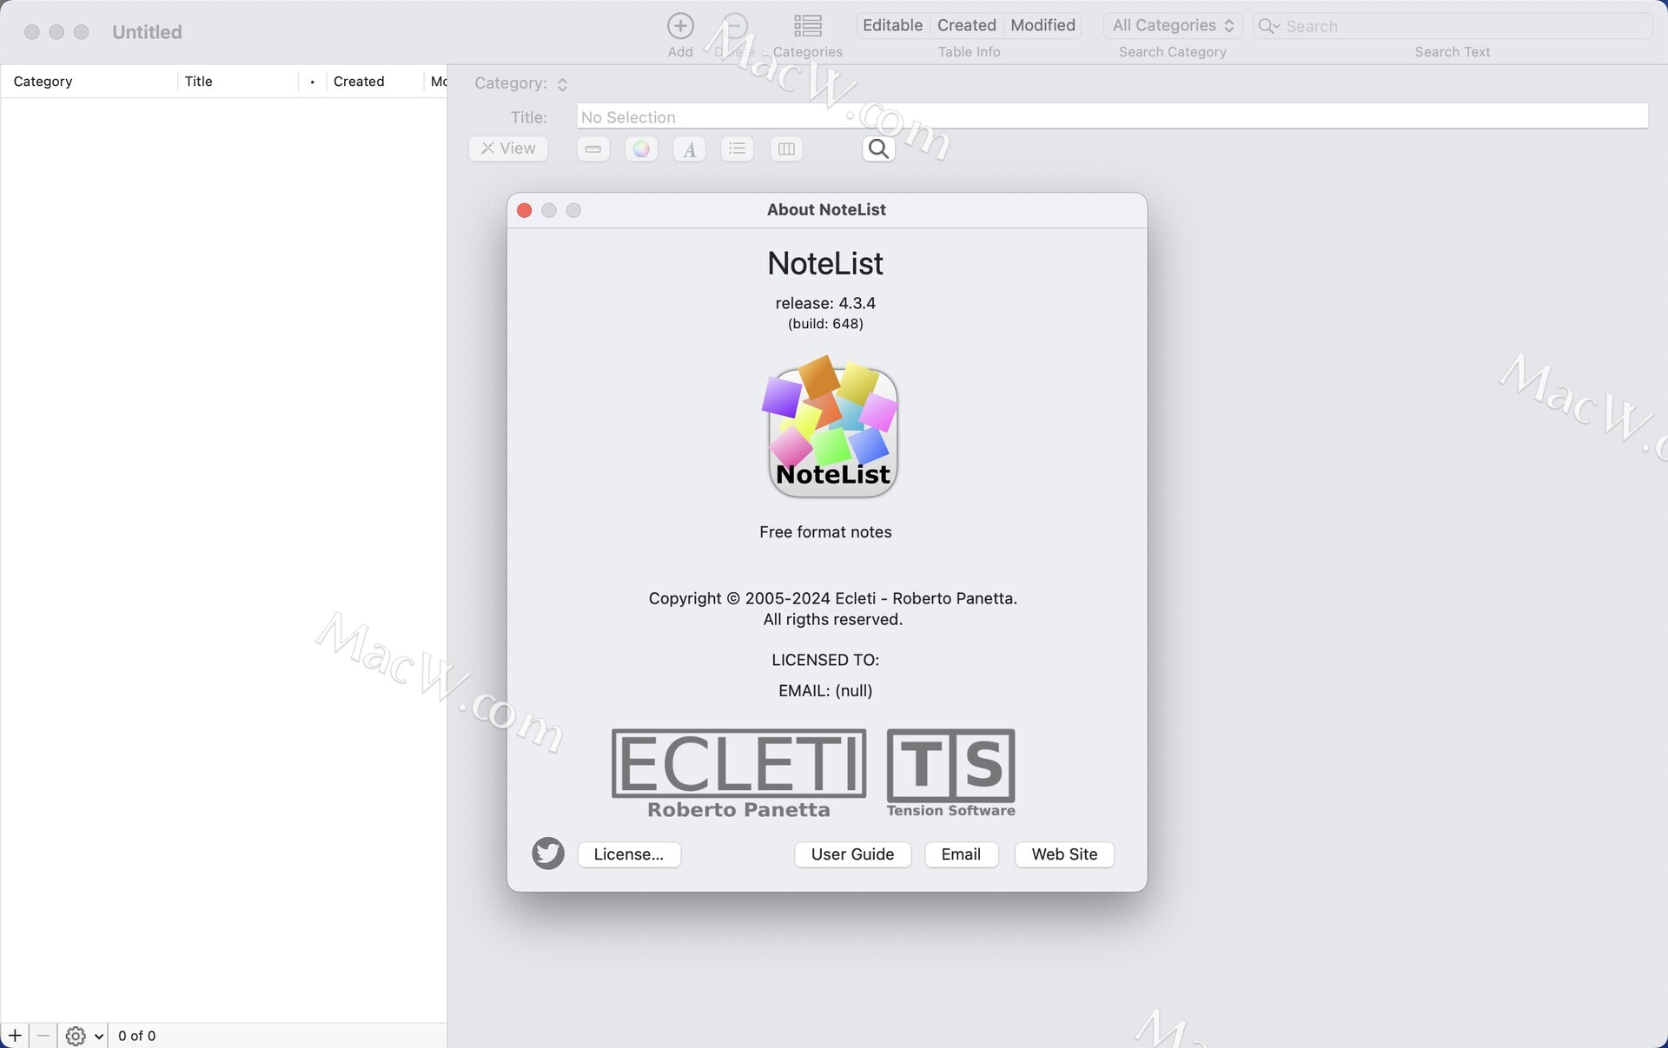Click the dot column header

click(312, 82)
